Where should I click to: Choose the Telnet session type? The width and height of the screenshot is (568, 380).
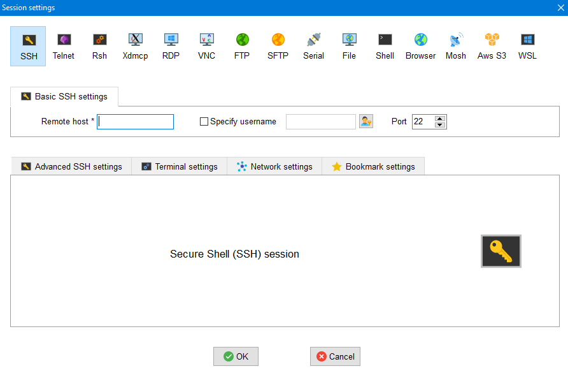(x=64, y=46)
